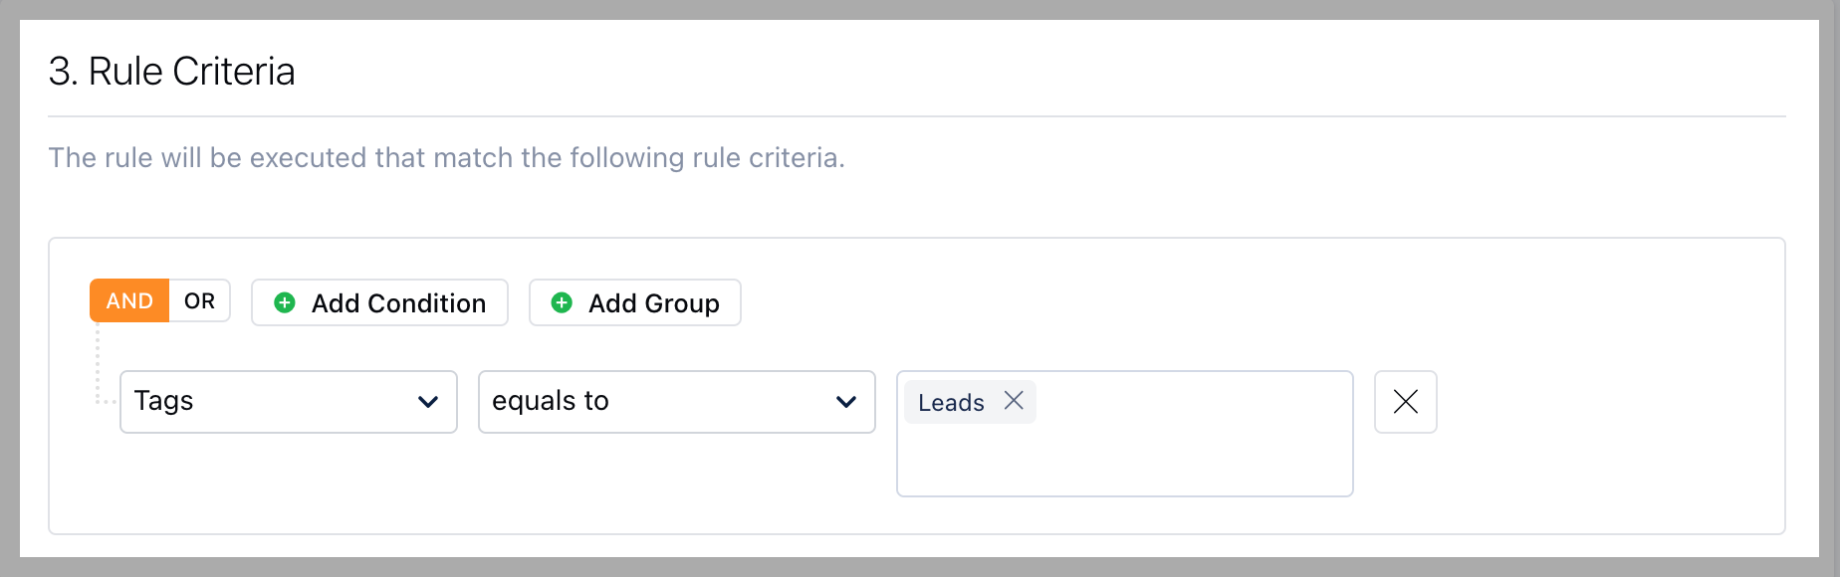The height and width of the screenshot is (577, 1840).
Task: Click the Add Condition button
Action: (379, 302)
